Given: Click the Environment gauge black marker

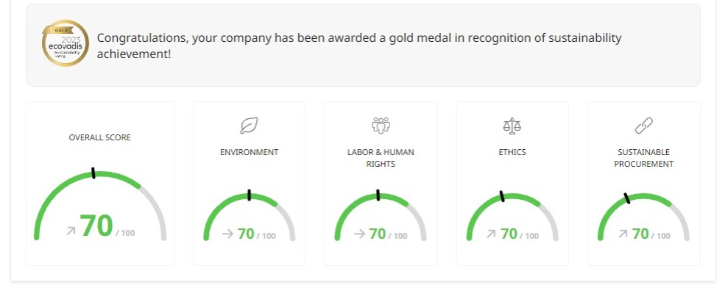Looking at the screenshot, I should (250, 195).
